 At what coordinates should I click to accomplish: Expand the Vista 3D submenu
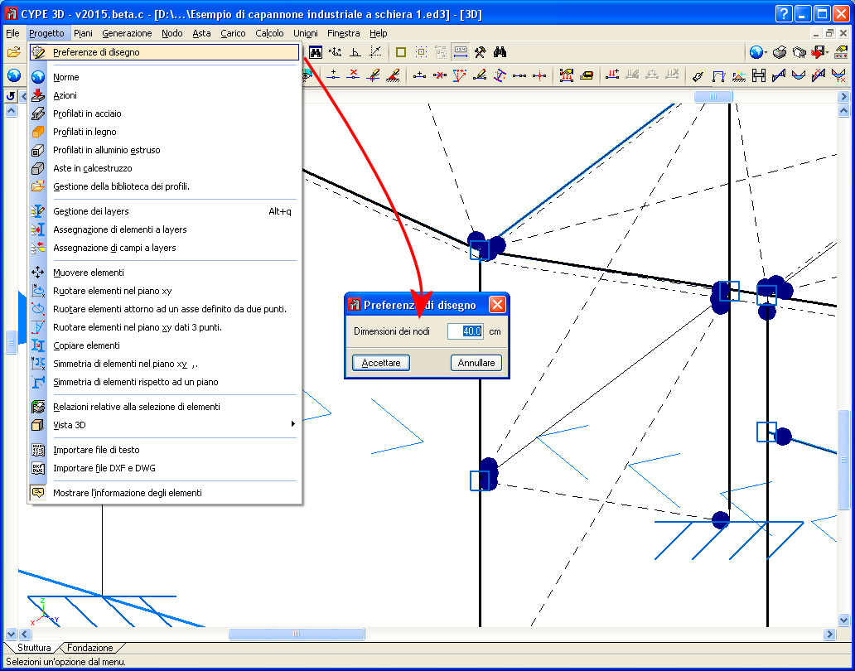point(292,425)
